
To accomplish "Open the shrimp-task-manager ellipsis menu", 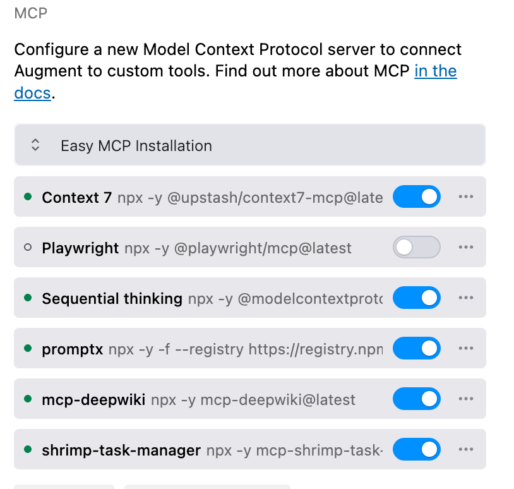I will (466, 449).
